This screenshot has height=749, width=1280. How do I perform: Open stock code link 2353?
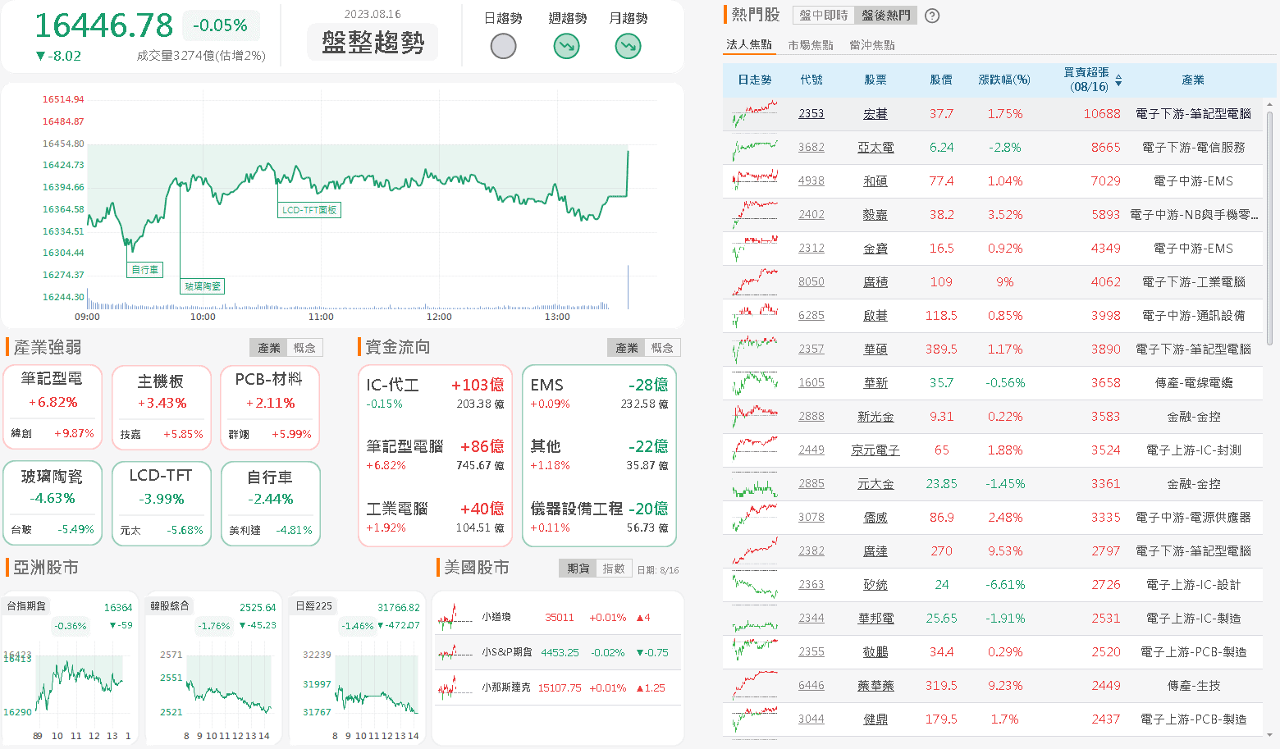pyautogui.click(x=811, y=113)
